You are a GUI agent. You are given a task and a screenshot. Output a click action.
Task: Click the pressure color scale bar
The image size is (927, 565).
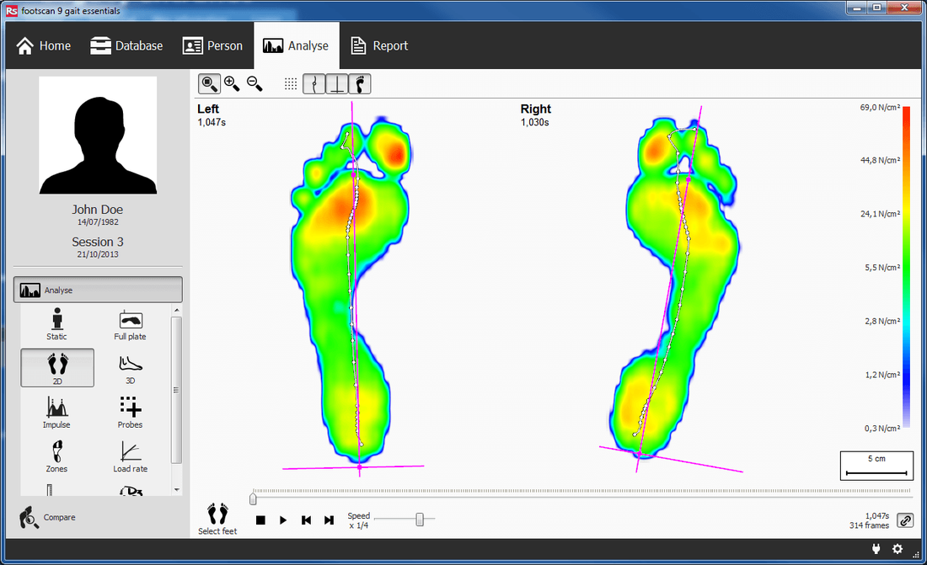(906, 267)
